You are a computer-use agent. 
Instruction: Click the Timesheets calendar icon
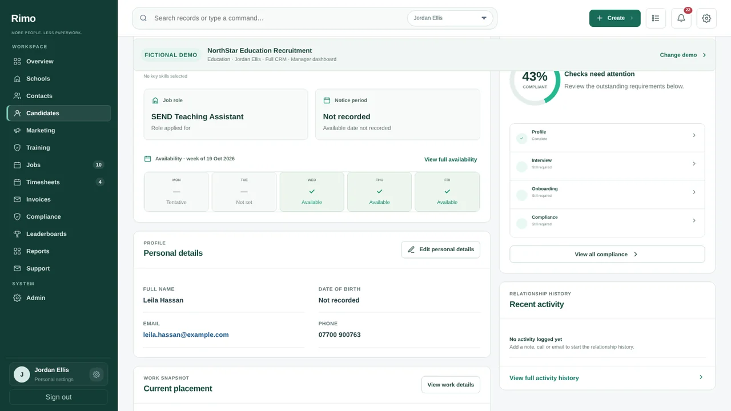point(17,182)
